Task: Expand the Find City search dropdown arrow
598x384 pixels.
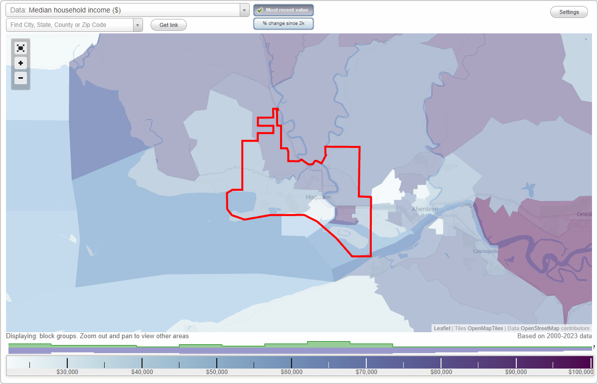Action: (x=138, y=24)
